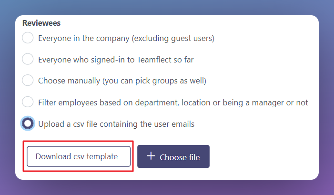This screenshot has height=195, width=334.
Task: Choose the 'Everyone who signed-in to Teamflect' radio
Action: [x=28, y=59]
